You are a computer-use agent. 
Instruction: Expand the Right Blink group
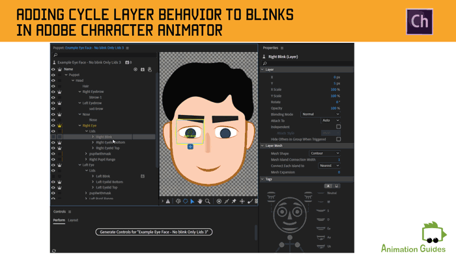coord(93,137)
